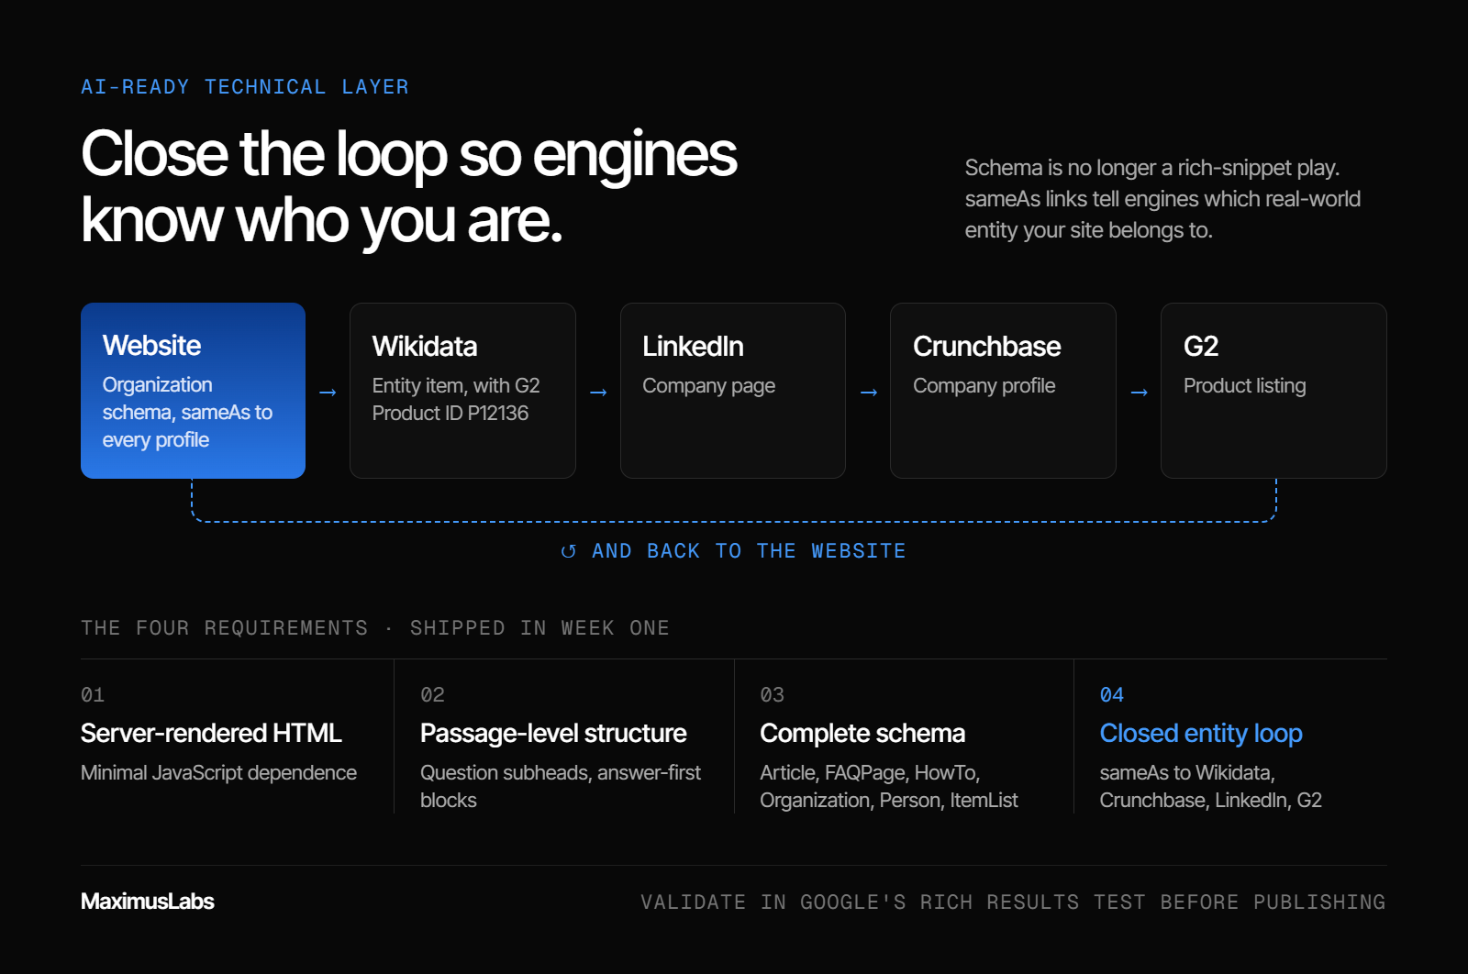This screenshot has width=1468, height=974.
Task: Click the requirement number '02'
Action: point(432,695)
